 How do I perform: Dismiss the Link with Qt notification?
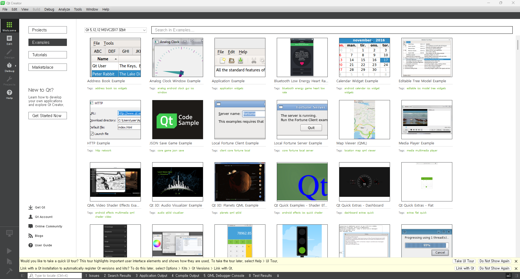[516, 268]
